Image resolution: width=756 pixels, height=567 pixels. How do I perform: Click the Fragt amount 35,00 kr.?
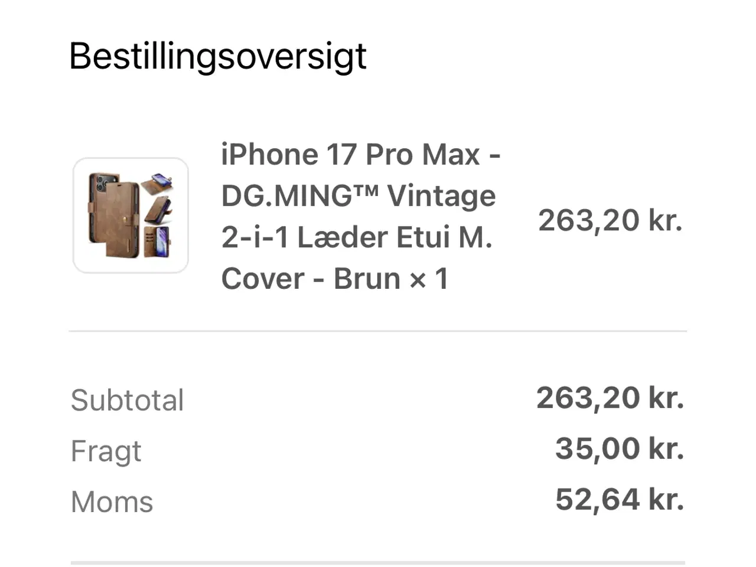tap(620, 449)
